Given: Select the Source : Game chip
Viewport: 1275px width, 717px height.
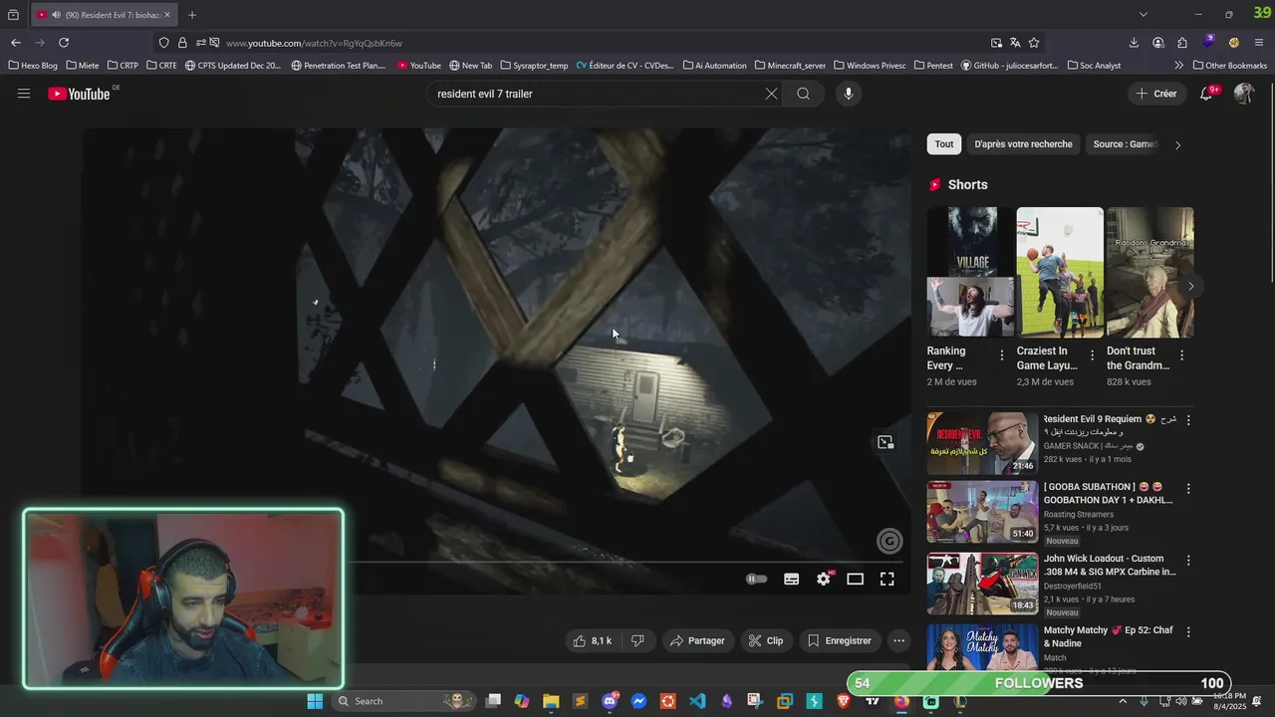Looking at the screenshot, I should [x=1125, y=144].
